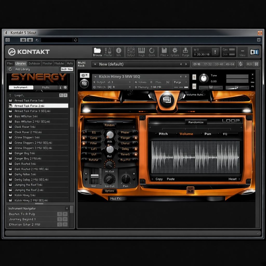Click the library refresh icon
The height and width of the screenshot is (266, 266).
(10, 69)
